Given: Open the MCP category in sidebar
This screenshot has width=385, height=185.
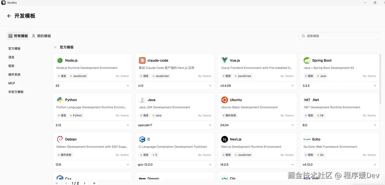Looking at the screenshot, I should pos(12,83).
